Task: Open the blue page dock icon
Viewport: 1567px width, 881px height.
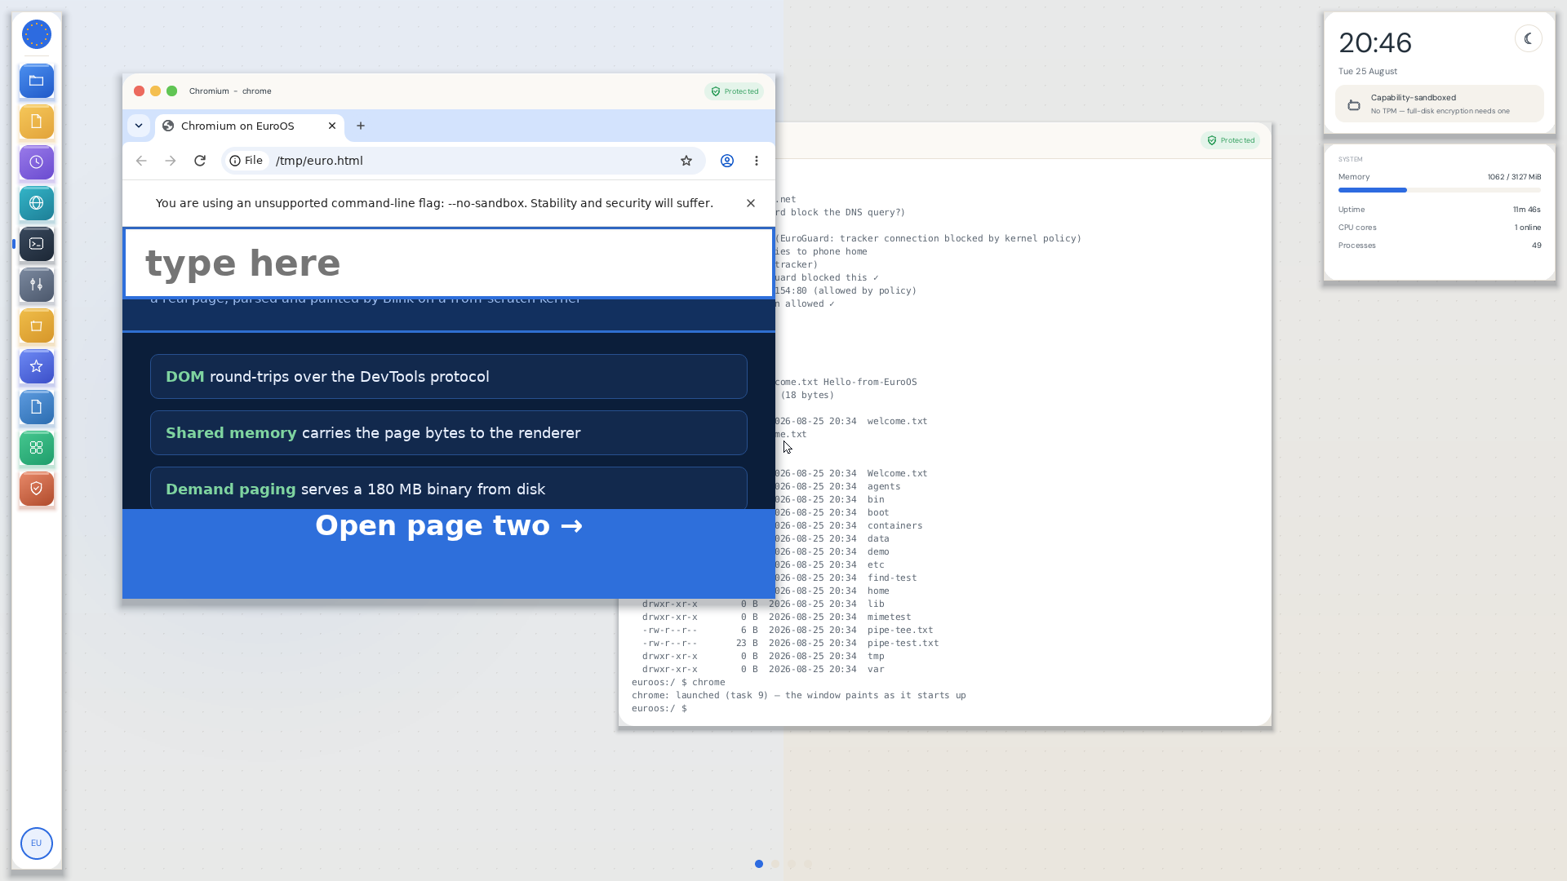Action: pos(37,407)
